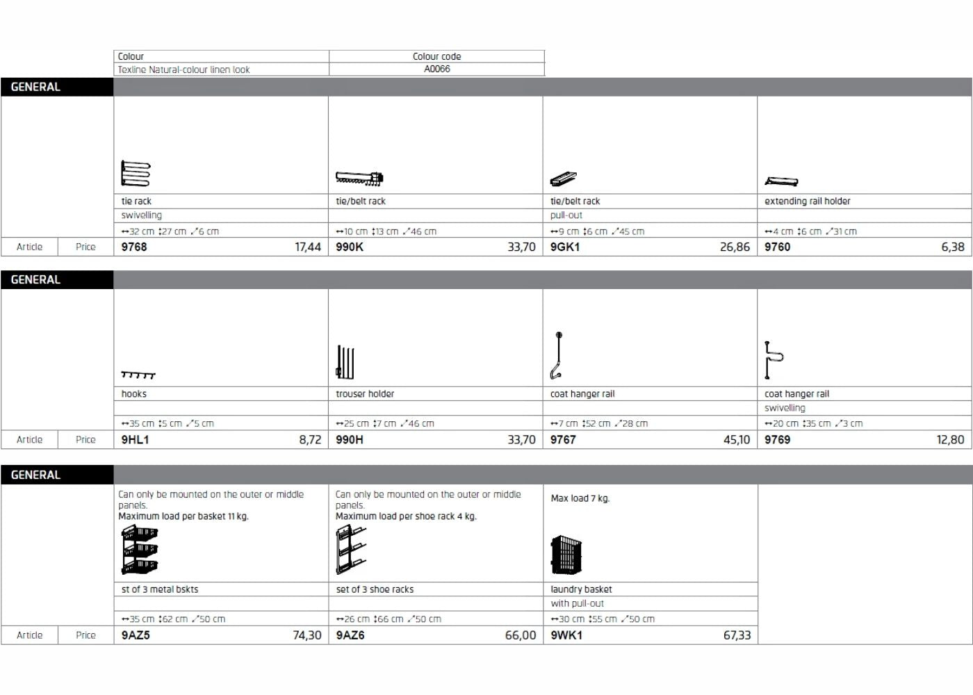
Task: Select the trouser holder icon
Action: pyautogui.click(x=345, y=362)
